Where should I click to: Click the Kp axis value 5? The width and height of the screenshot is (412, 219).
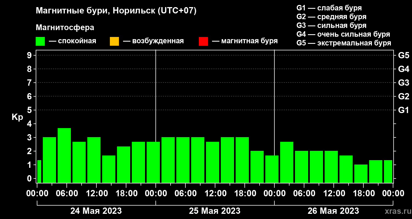[30, 110]
